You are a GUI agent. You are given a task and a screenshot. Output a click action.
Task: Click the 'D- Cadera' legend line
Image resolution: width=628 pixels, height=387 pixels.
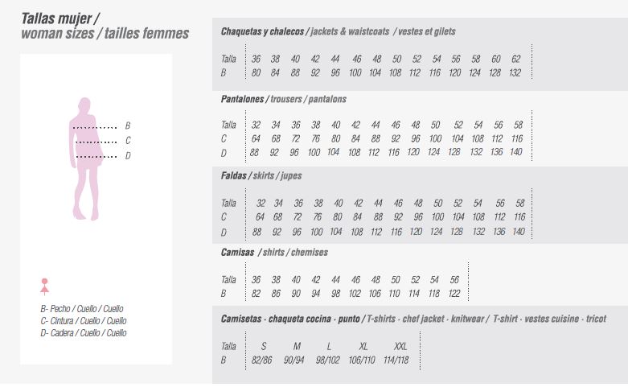coord(84,332)
